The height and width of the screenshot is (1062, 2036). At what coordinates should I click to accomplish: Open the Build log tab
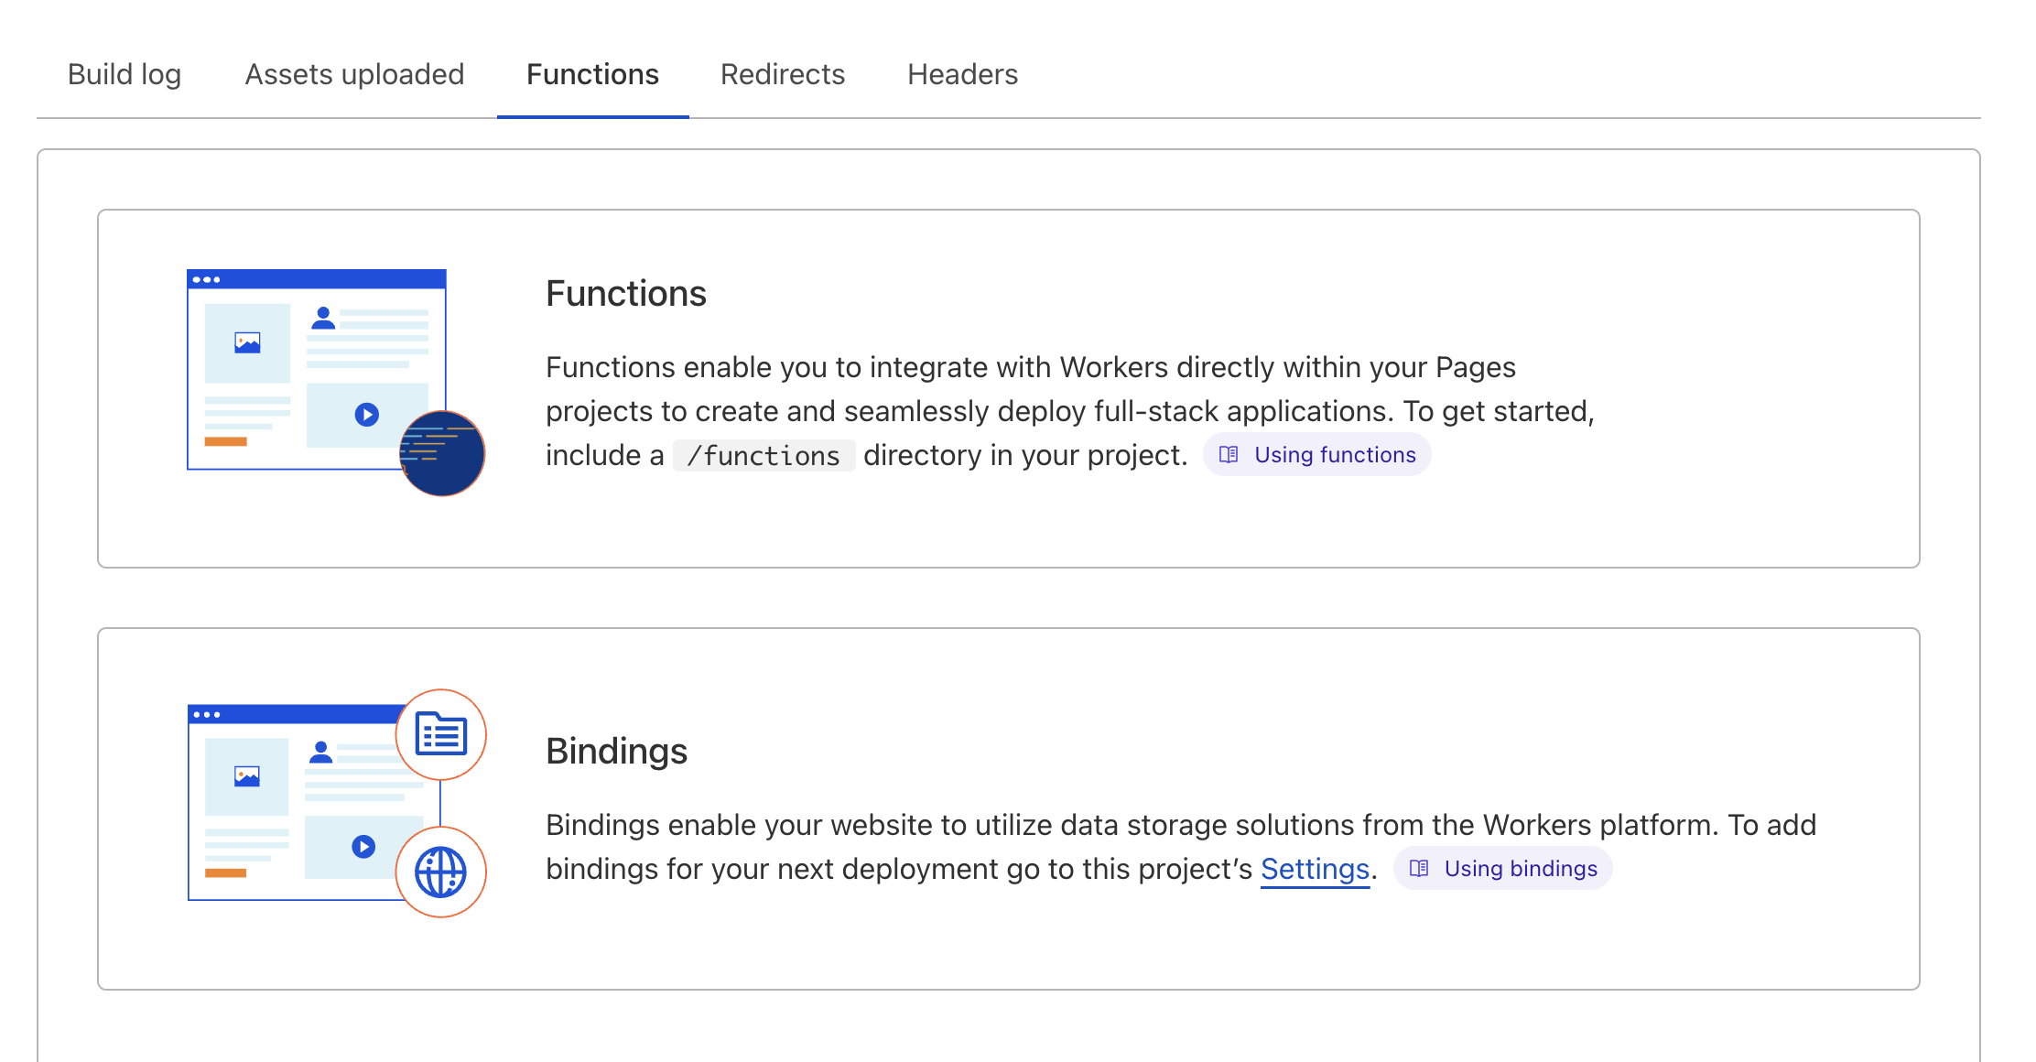pos(125,74)
